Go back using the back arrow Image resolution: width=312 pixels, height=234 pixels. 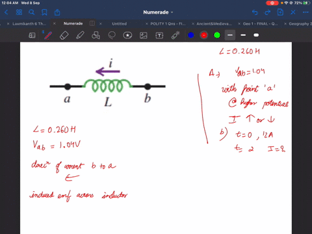(x=6, y=12)
